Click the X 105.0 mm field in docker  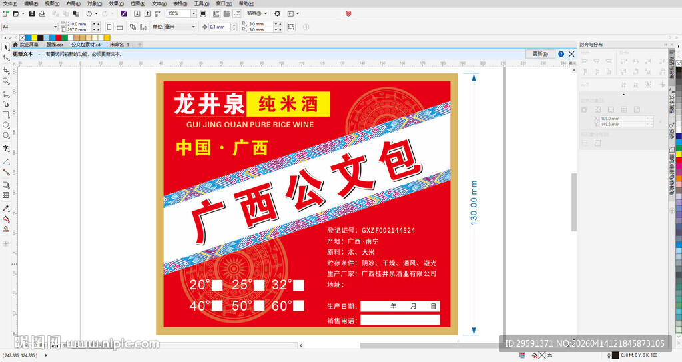pos(623,119)
